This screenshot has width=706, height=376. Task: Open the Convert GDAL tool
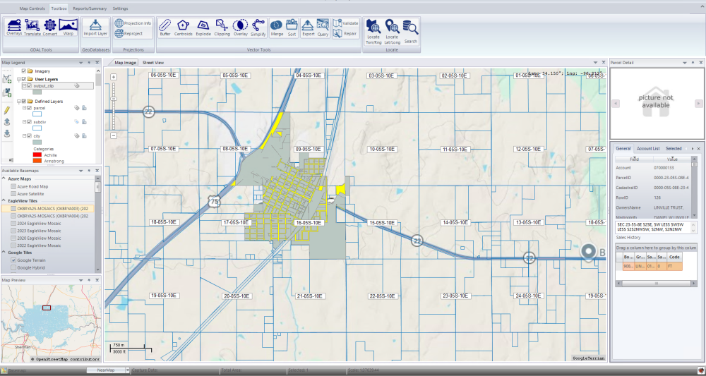[50, 28]
